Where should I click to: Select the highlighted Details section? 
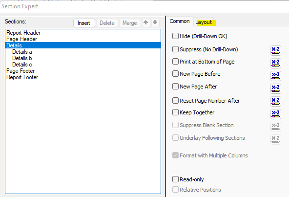(x=83, y=45)
